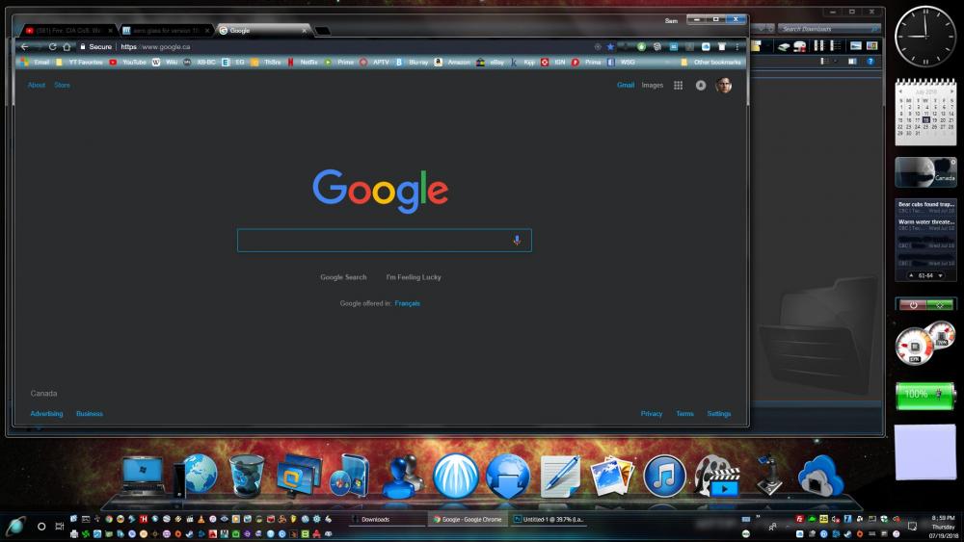Viewport: 964px width, 542px height.
Task: Open the blue download-arrow globe dock icon
Action: coord(508,476)
